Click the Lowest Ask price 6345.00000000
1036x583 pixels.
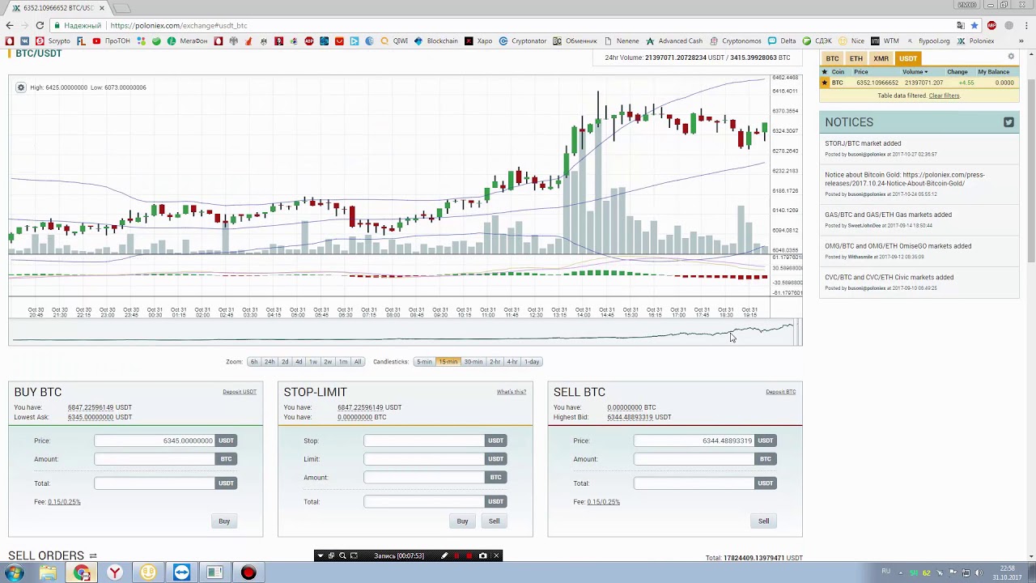(x=91, y=417)
